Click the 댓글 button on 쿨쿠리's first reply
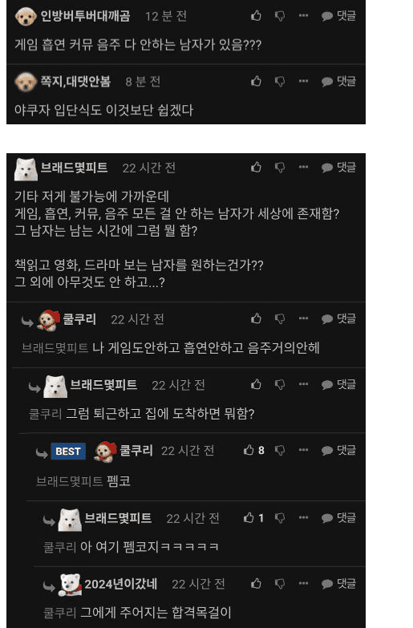The height and width of the screenshot is (628, 413). (x=338, y=318)
